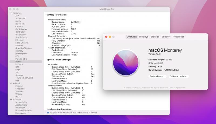The image size is (216, 124).
Task: Click the serial number FVFH4DEUQ6L7
Action: [171, 70]
